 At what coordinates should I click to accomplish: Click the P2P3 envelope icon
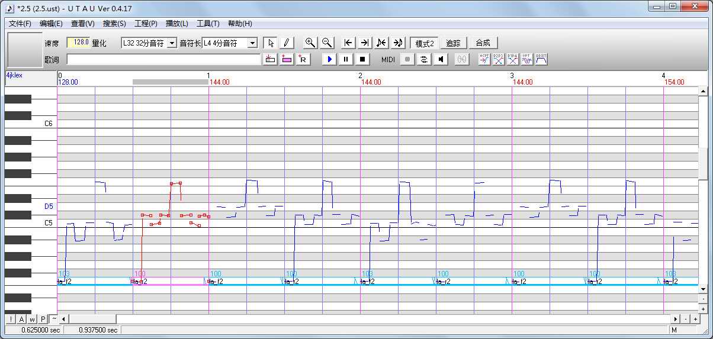499,59
